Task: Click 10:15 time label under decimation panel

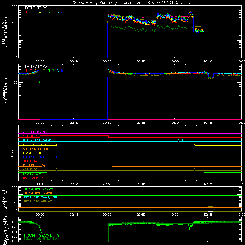Action: [x=208, y=215]
